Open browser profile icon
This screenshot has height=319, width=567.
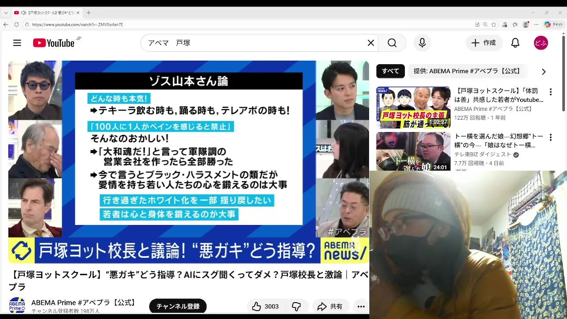coord(526,24)
